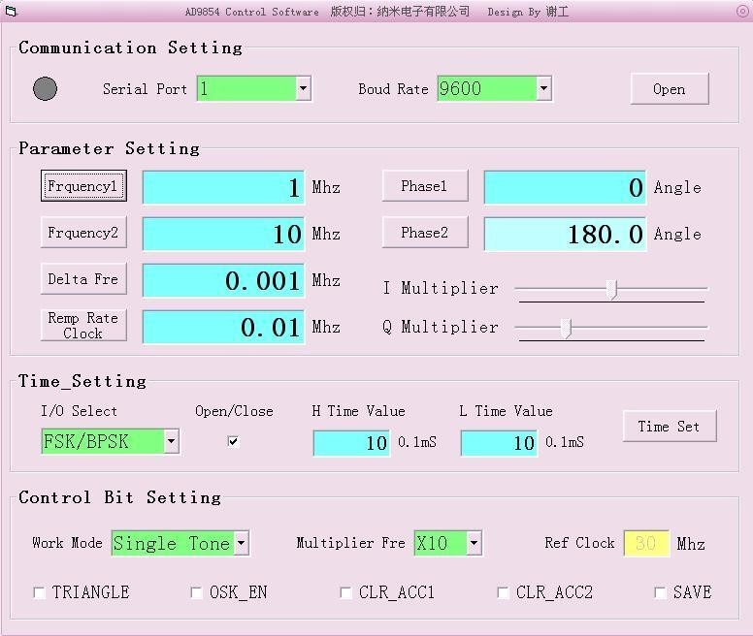Click the H Time Value field
The image size is (753, 636).
tap(351, 443)
